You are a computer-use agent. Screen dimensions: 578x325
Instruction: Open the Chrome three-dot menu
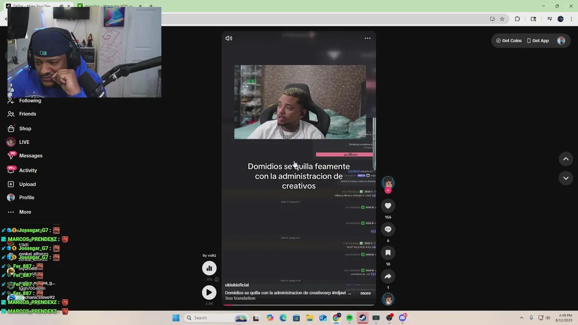[572, 19]
